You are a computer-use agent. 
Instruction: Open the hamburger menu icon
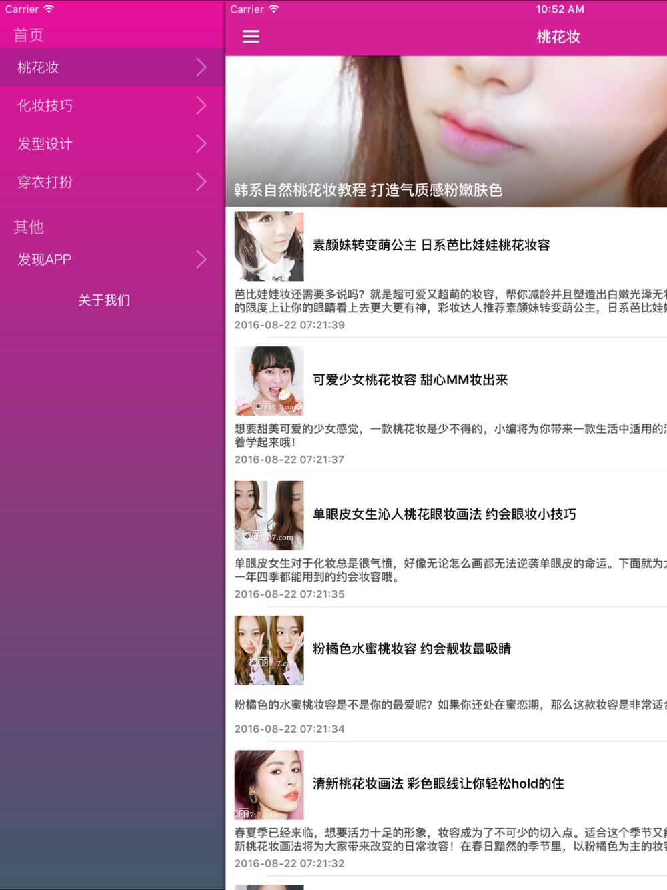(x=251, y=37)
